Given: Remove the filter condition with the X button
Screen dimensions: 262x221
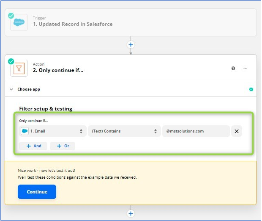Looking at the screenshot, I should click(237, 131).
